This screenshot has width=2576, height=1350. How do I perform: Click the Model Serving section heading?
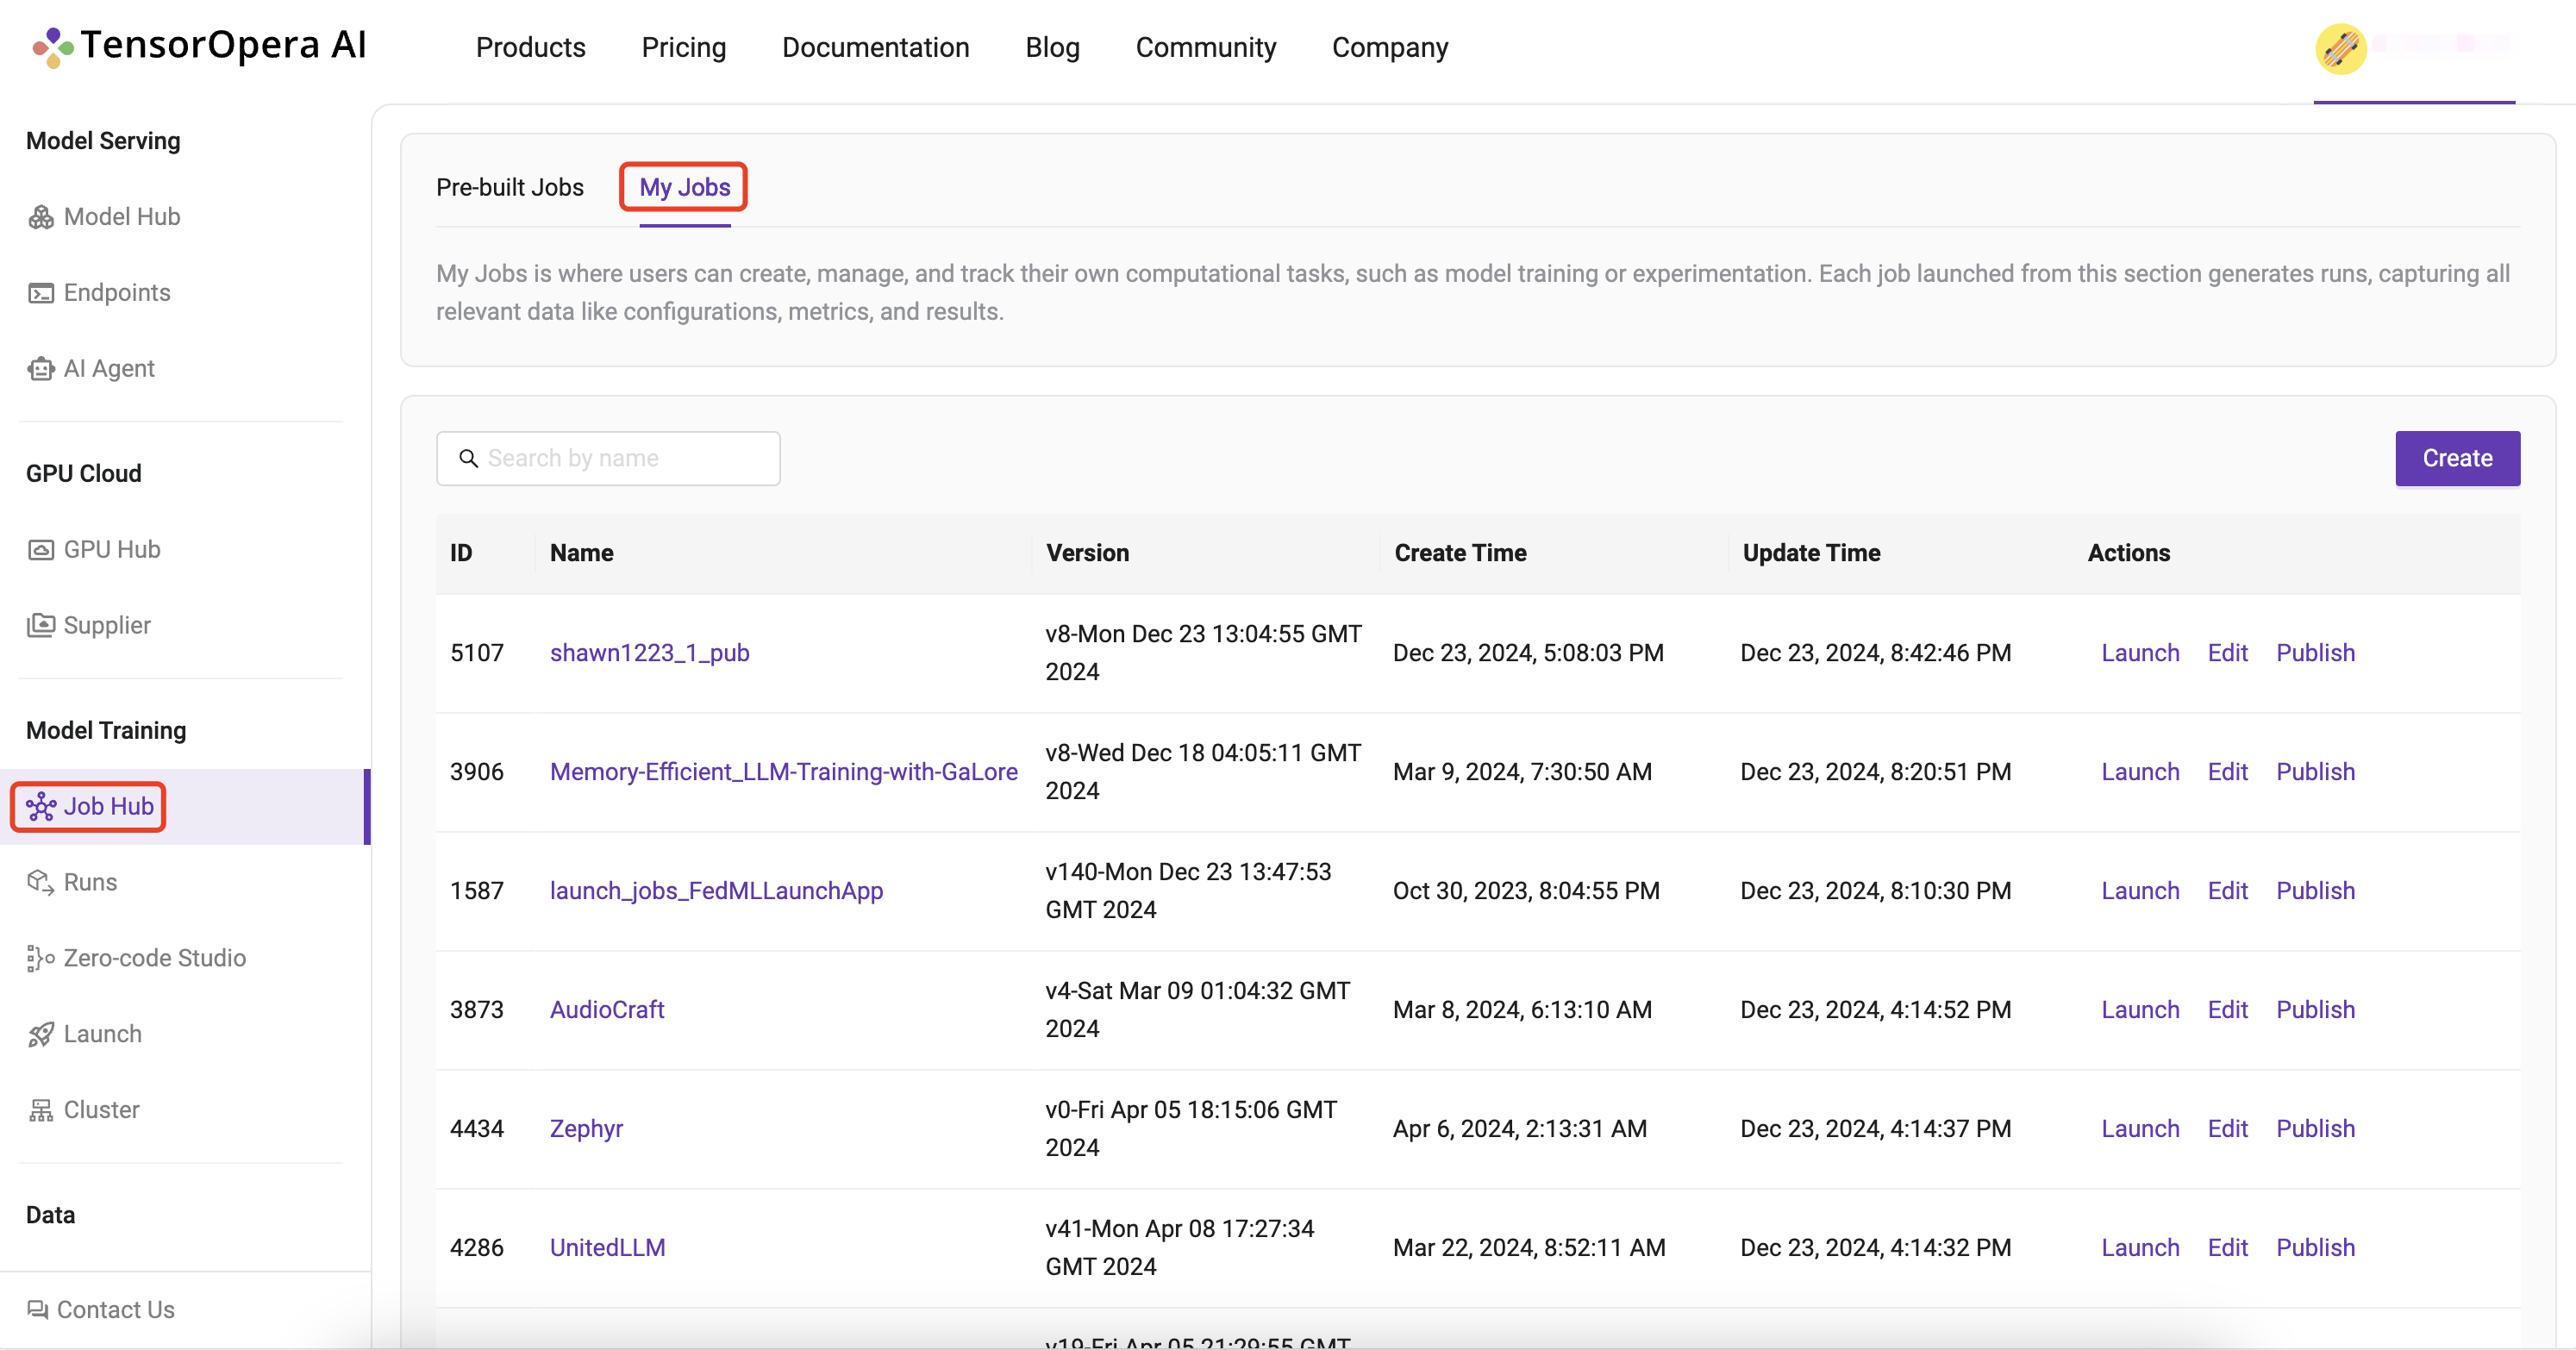(103, 141)
